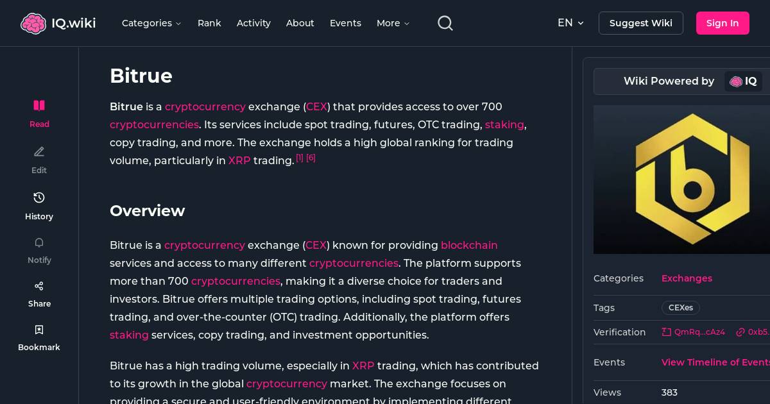Select the CEXes tag chip
This screenshot has height=404, width=770.
(x=680, y=308)
